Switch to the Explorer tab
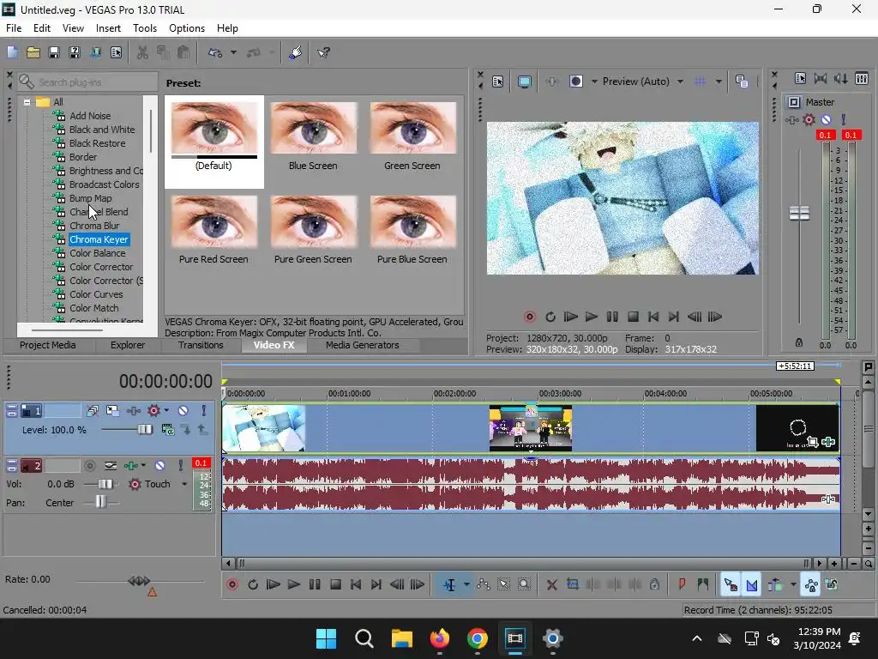Image resolution: width=878 pixels, height=659 pixels. (128, 345)
